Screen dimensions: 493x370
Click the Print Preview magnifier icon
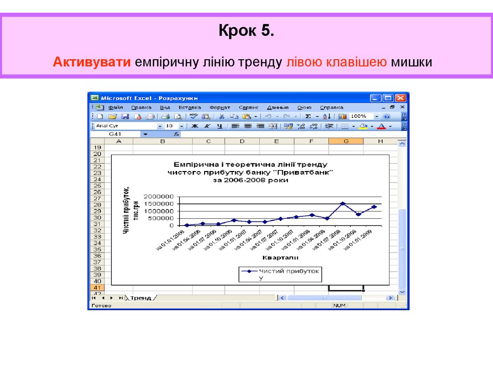tap(178, 117)
